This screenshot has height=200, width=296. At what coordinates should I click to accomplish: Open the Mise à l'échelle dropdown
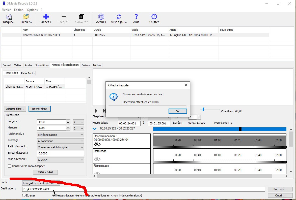point(61,160)
